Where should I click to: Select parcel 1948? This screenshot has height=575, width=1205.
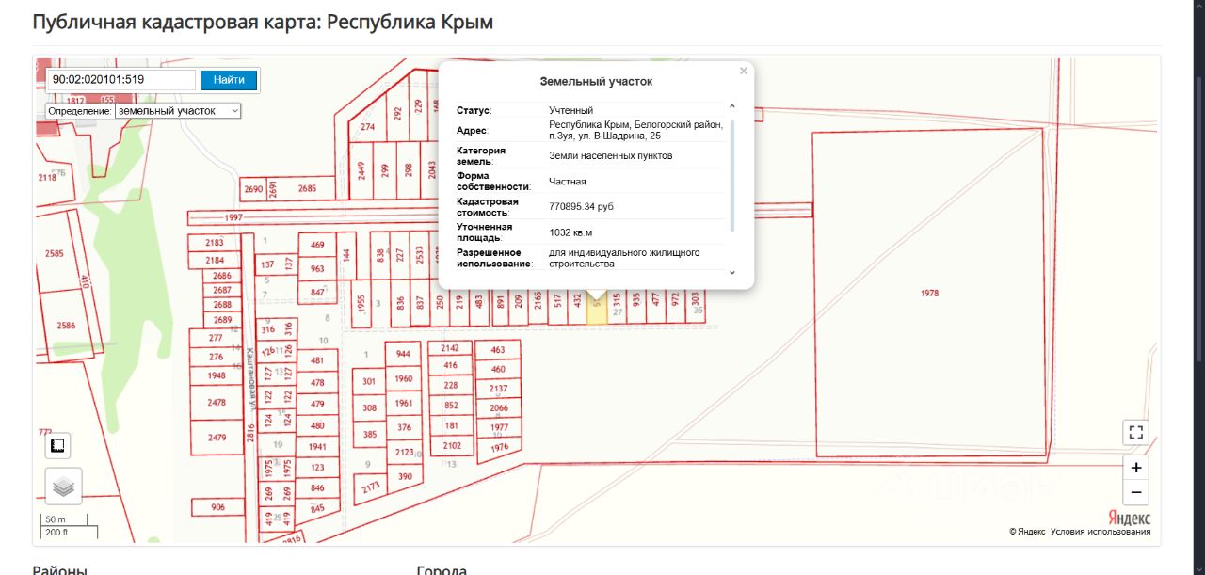217,375
